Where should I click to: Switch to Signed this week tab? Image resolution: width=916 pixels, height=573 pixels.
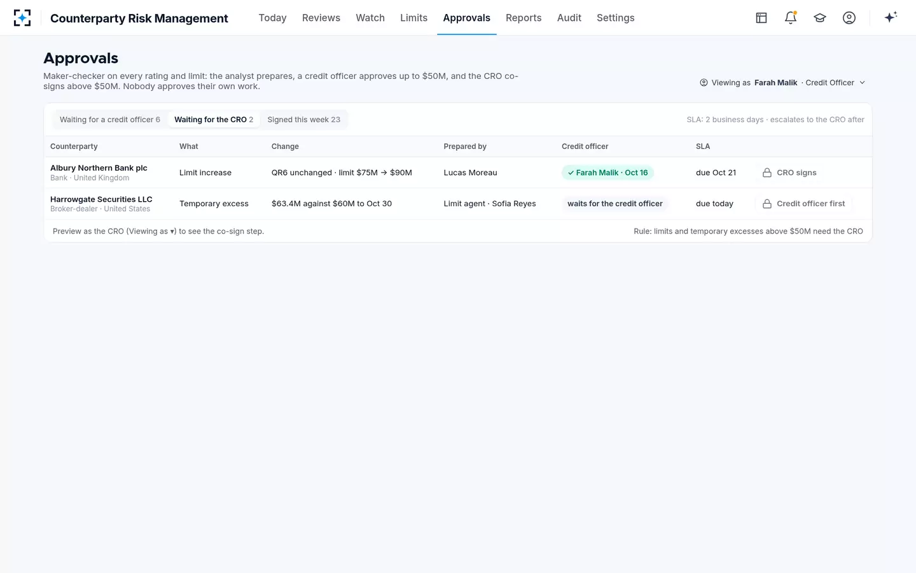click(x=304, y=120)
